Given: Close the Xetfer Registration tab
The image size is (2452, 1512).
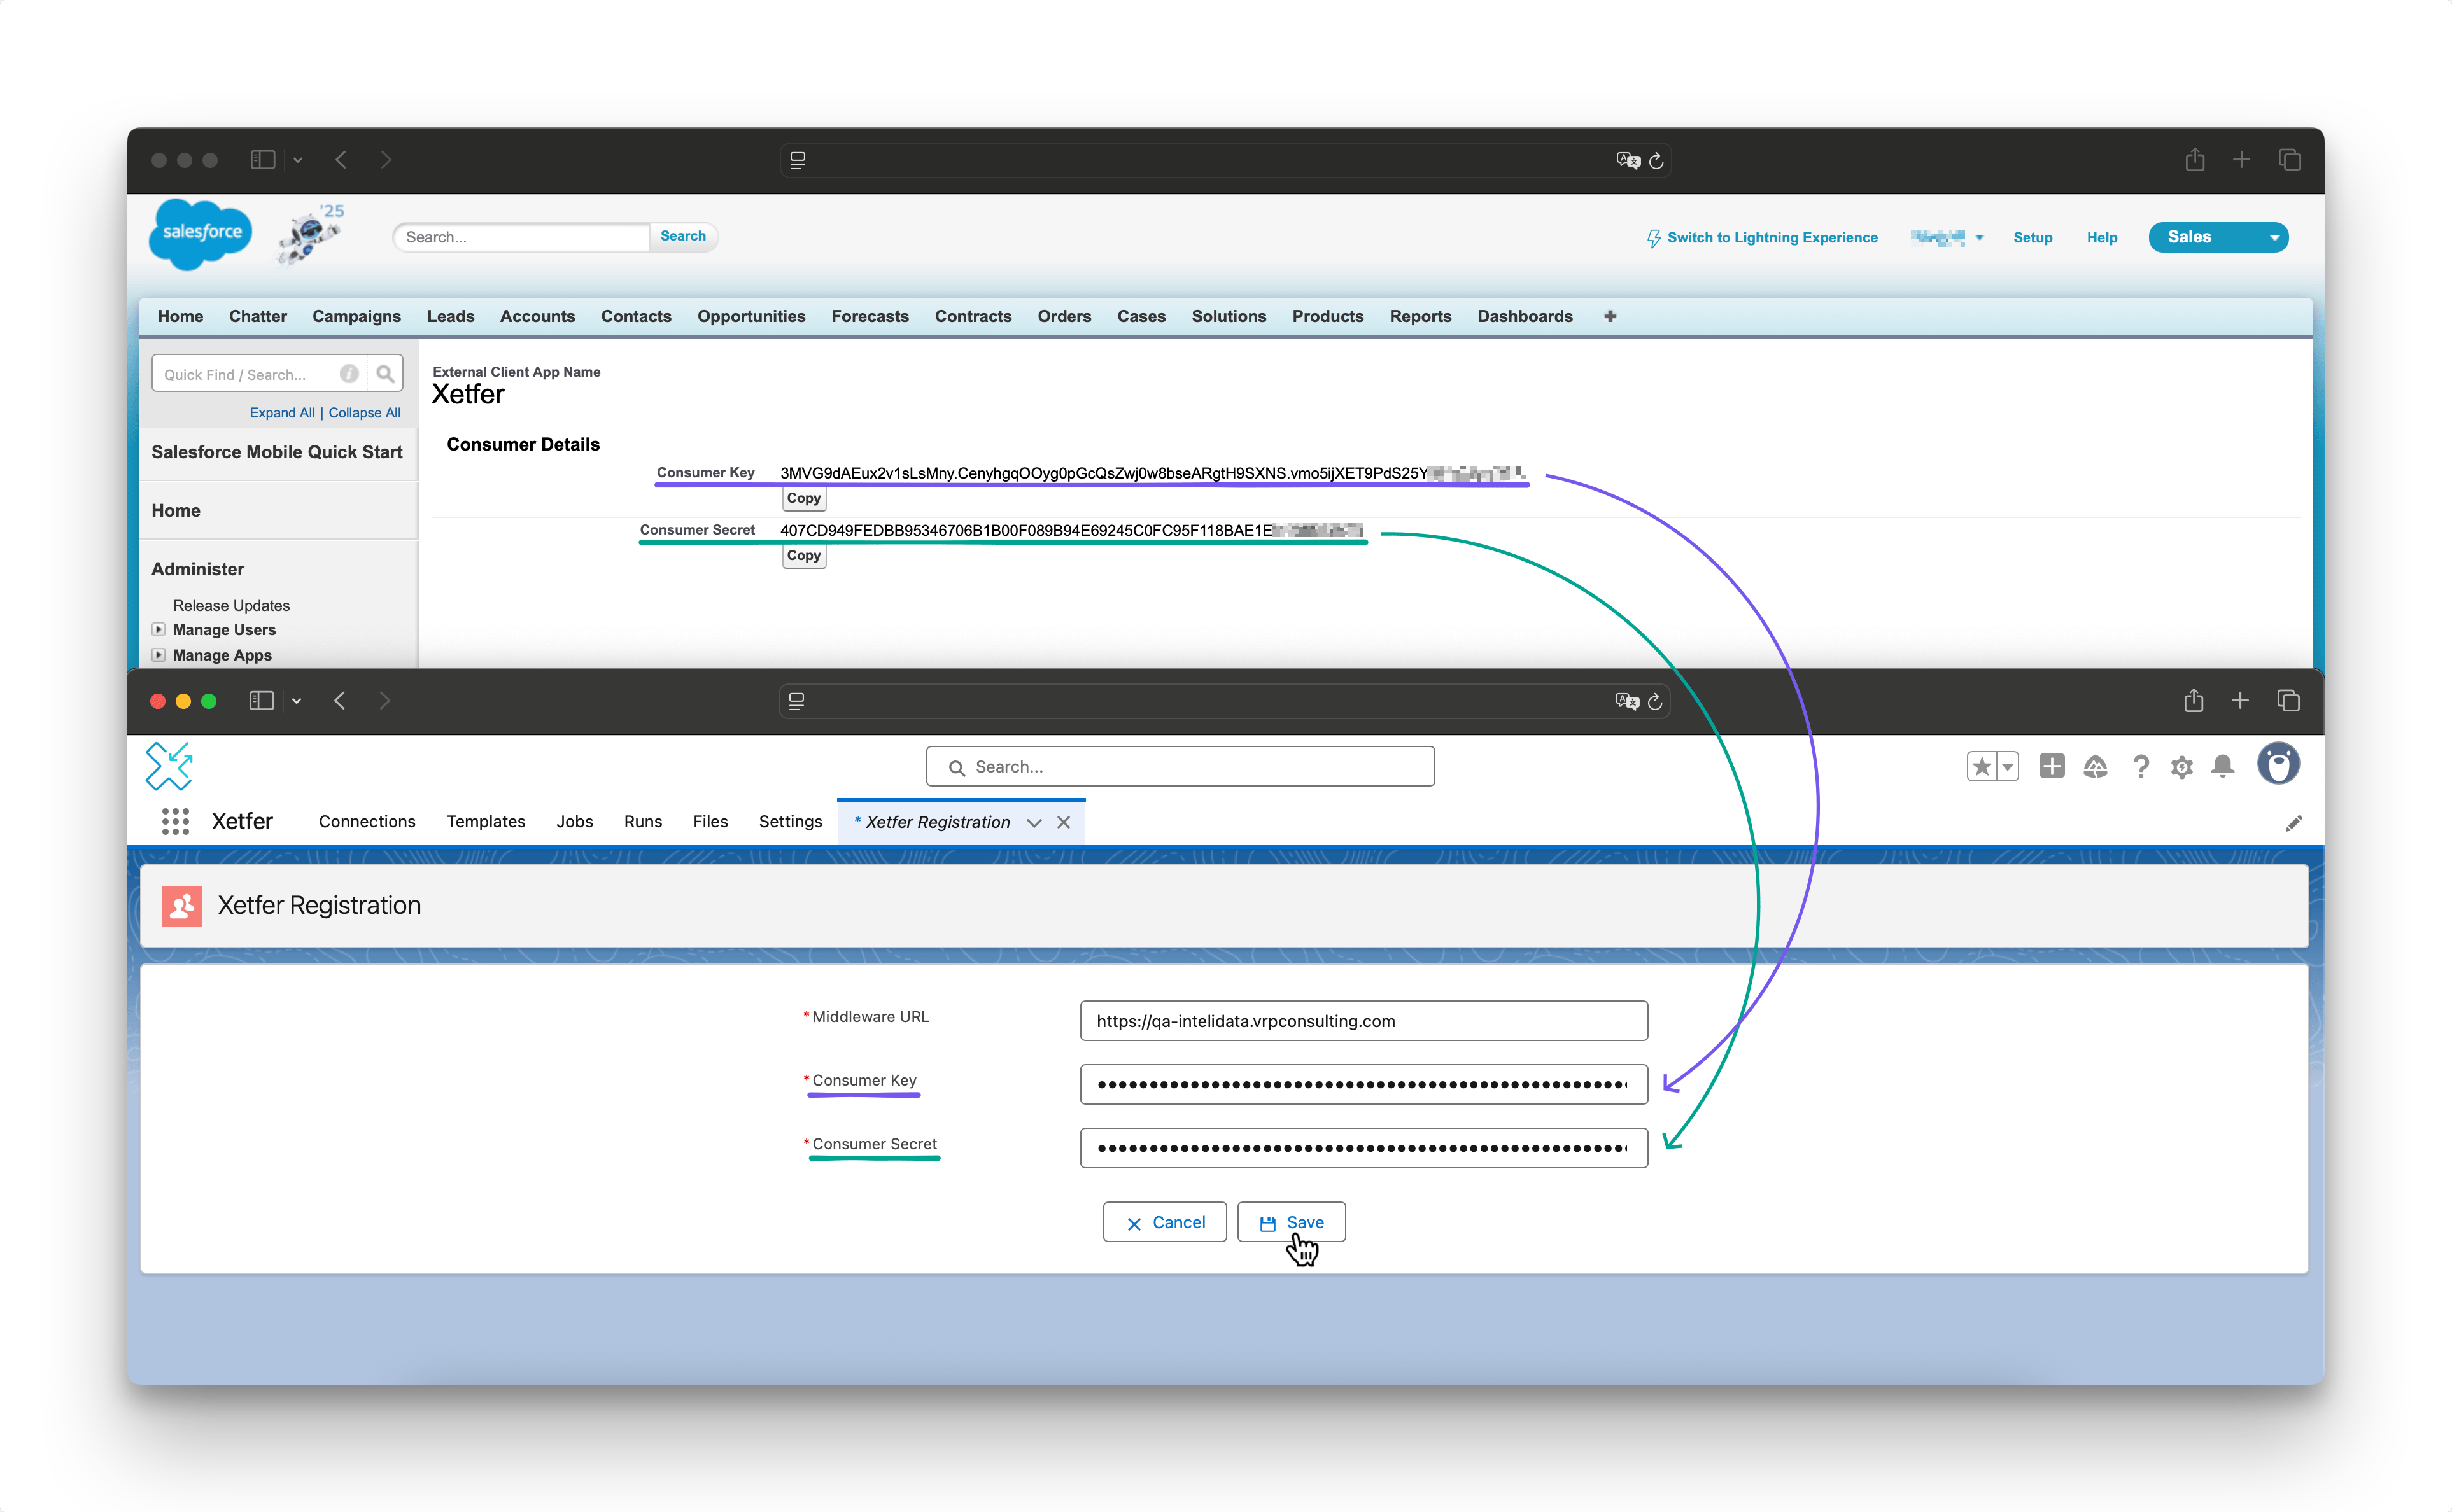Looking at the screenshot, I should pos(1064,822).
